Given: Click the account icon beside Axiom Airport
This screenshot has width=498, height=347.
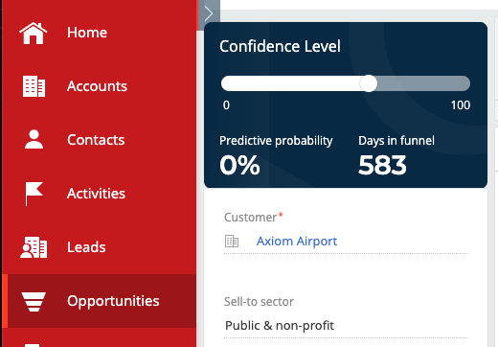Looking at the screenshot, I should [x=232, y=242].
